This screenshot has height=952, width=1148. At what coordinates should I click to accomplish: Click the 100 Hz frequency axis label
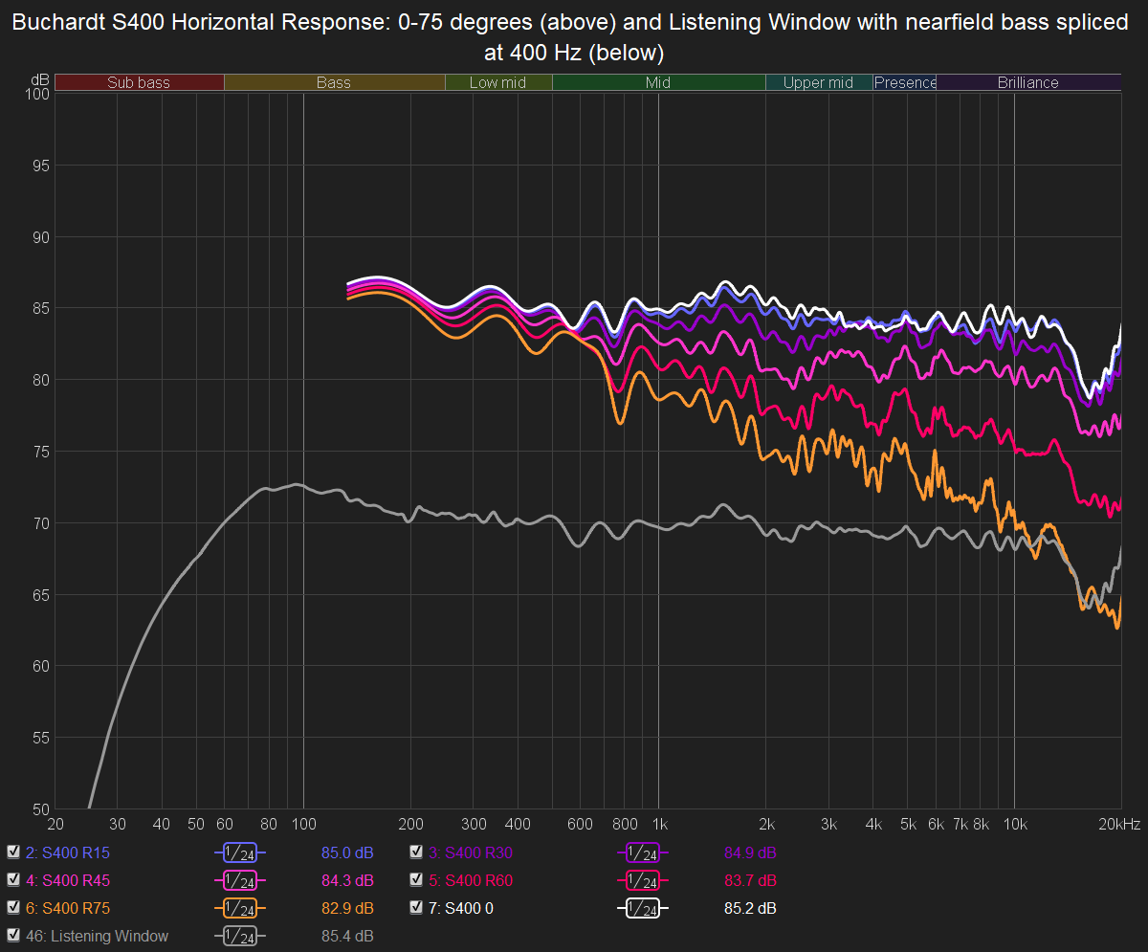[303, 824]
